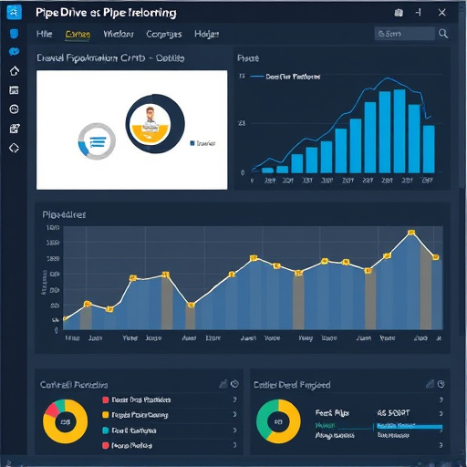
Task: Click the top red legend color swatch
Action: [106, 400]
